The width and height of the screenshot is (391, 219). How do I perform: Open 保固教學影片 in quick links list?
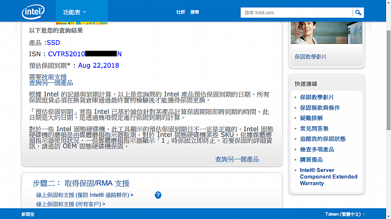[x=317, y=98]
